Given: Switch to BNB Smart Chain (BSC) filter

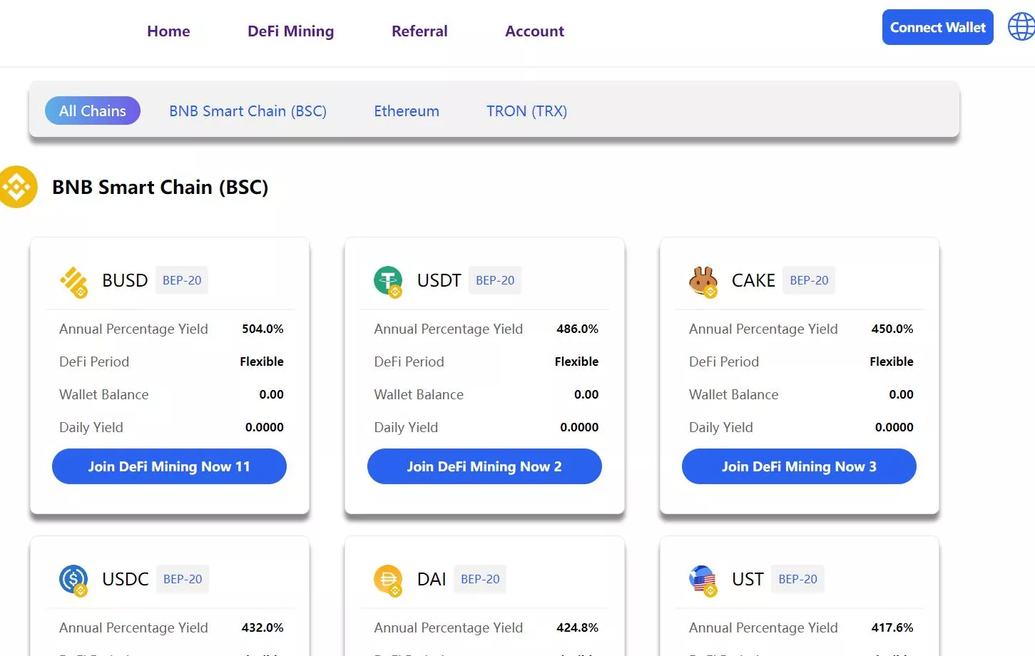Looking at the screenshot, I should [x=248, y=111].
